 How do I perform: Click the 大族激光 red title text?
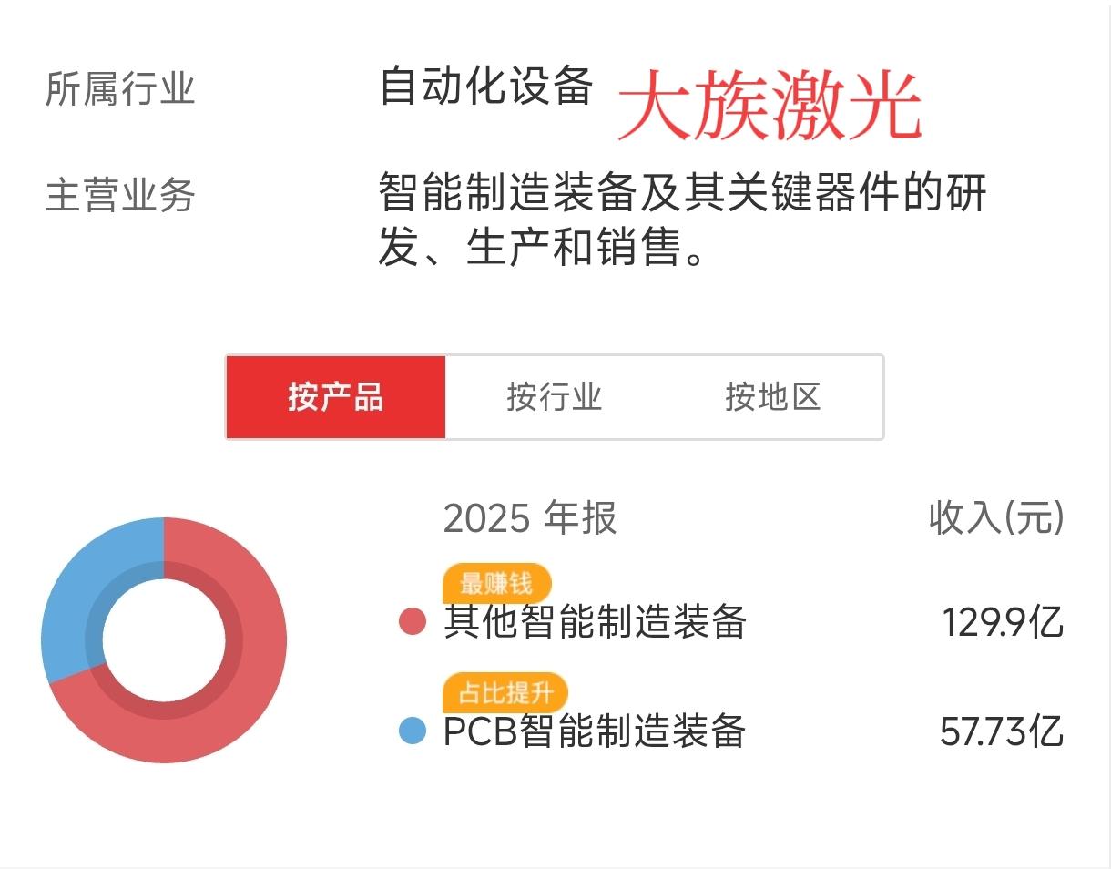click(x=770, y=106)
